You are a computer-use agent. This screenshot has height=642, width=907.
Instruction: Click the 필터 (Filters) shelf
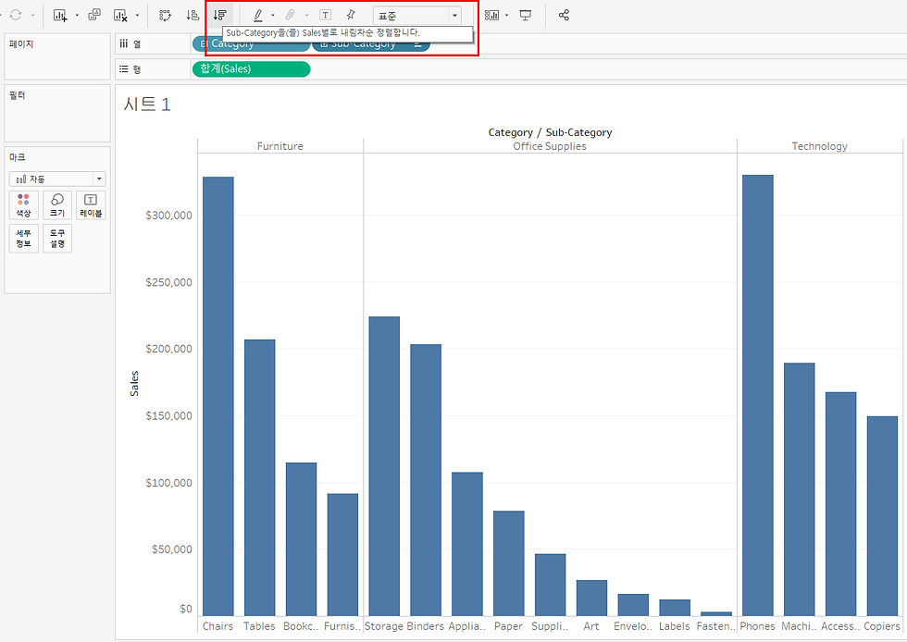pyautogui.click(x=57, y=114)
